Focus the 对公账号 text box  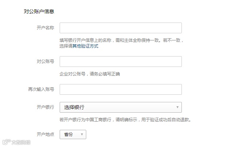click(120, 62)
